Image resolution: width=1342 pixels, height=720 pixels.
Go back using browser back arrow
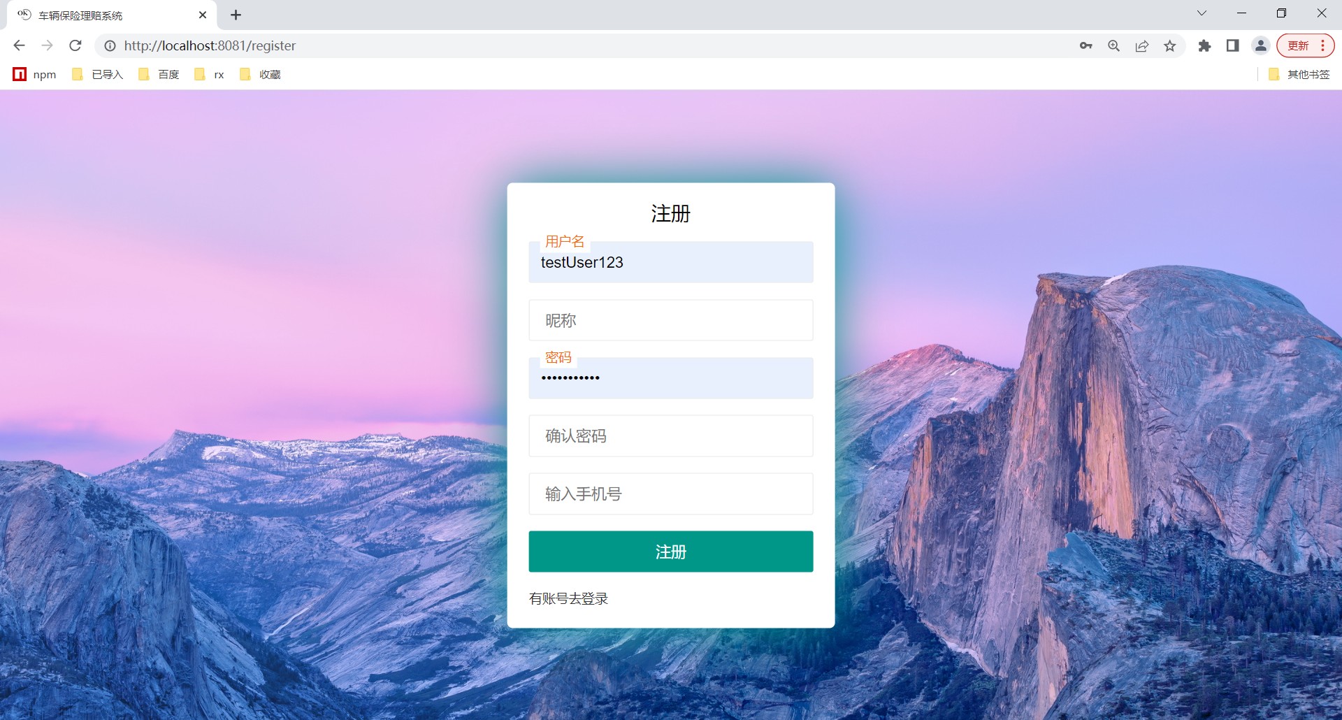click(19, 45)
